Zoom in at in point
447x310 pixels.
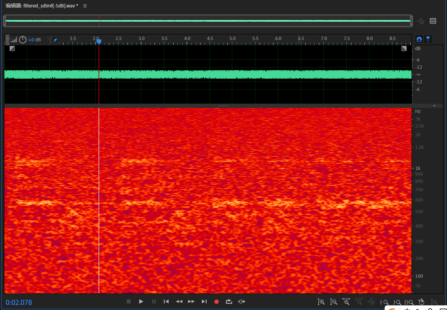[384, 302]
